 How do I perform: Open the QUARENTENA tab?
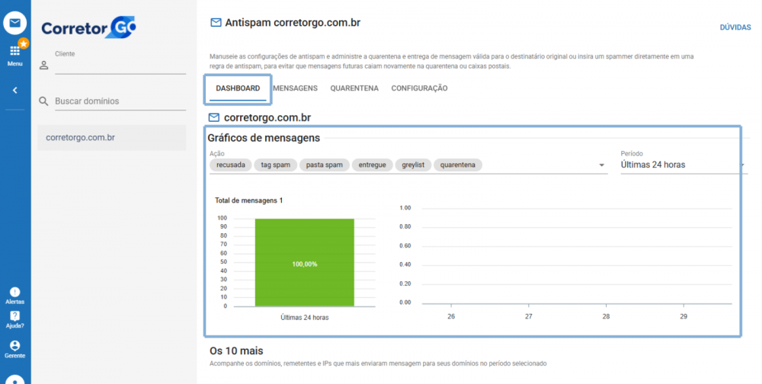(x=354, y=88)
